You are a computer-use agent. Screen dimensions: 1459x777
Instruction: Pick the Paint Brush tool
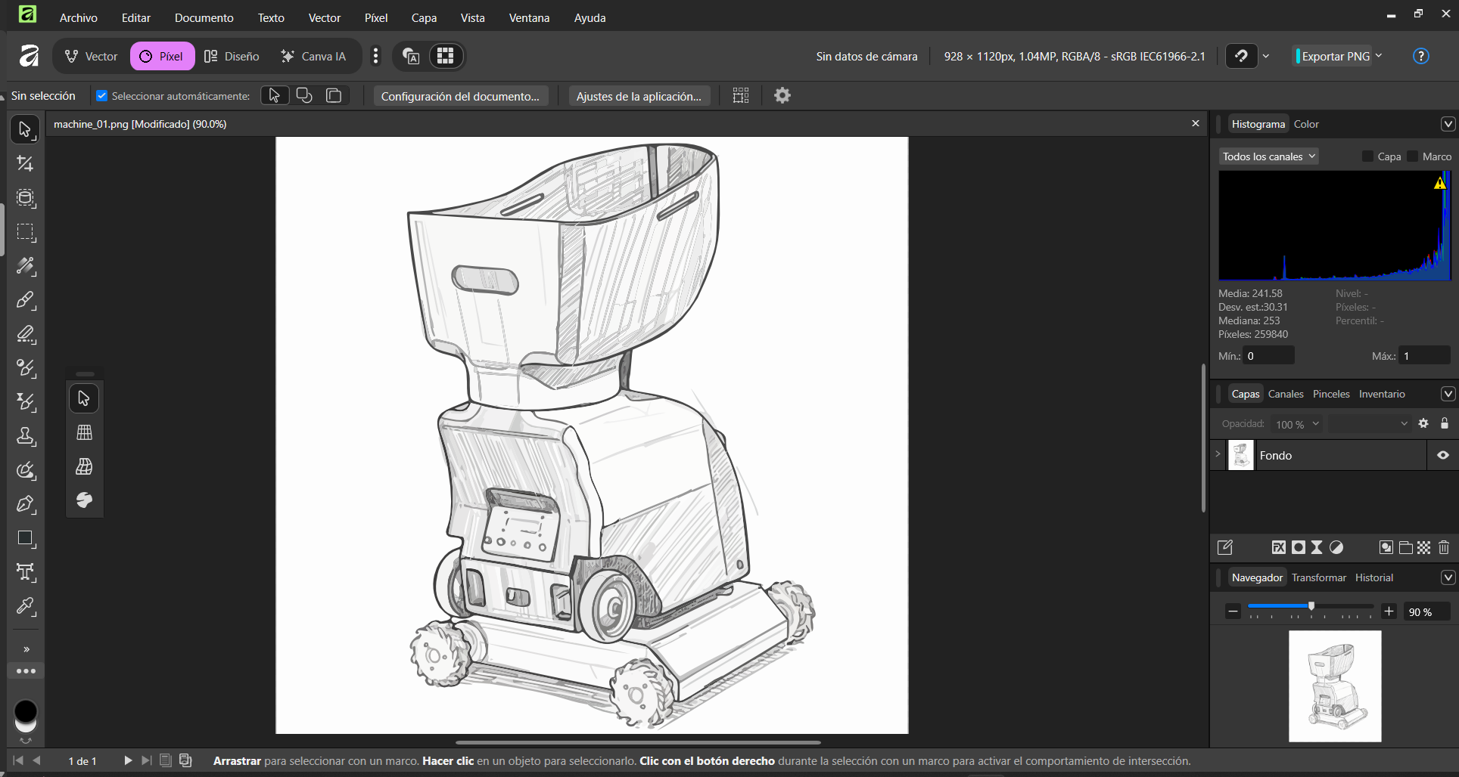click(x=25, y=301)
